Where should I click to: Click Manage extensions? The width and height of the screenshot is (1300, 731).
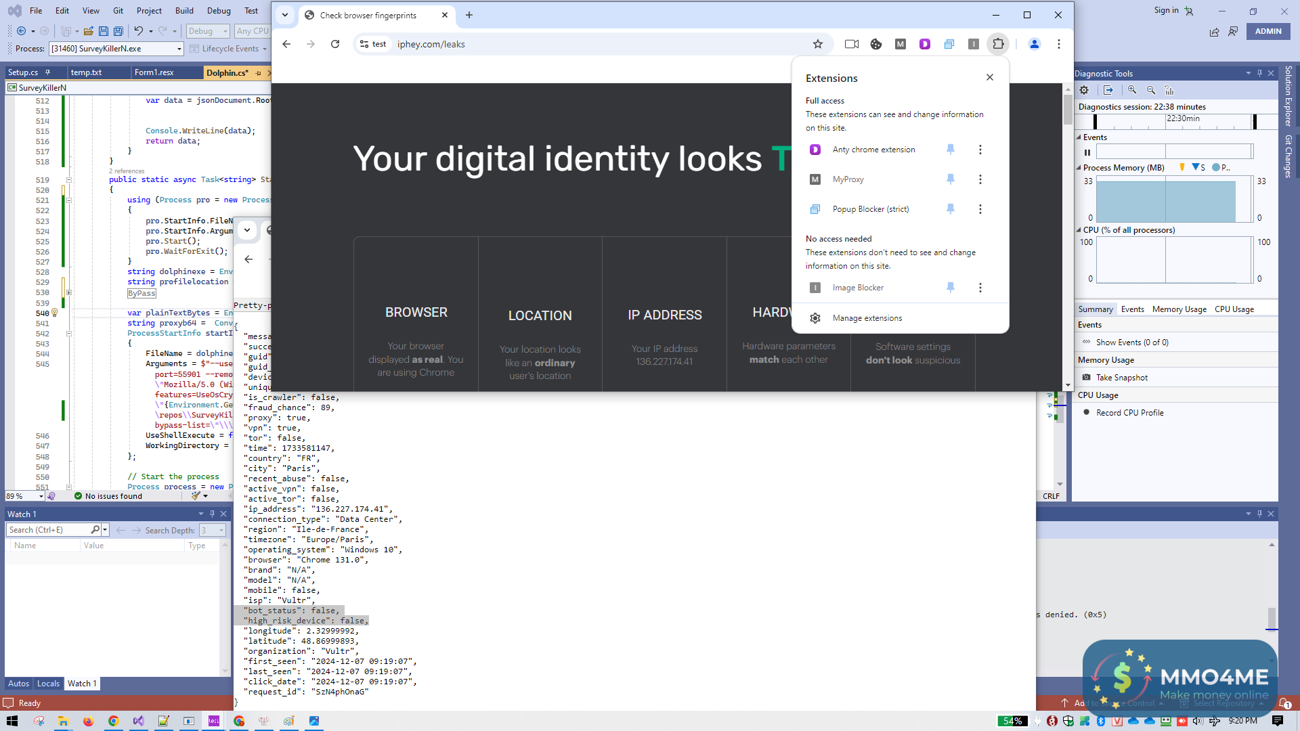[x=867, y=318]
